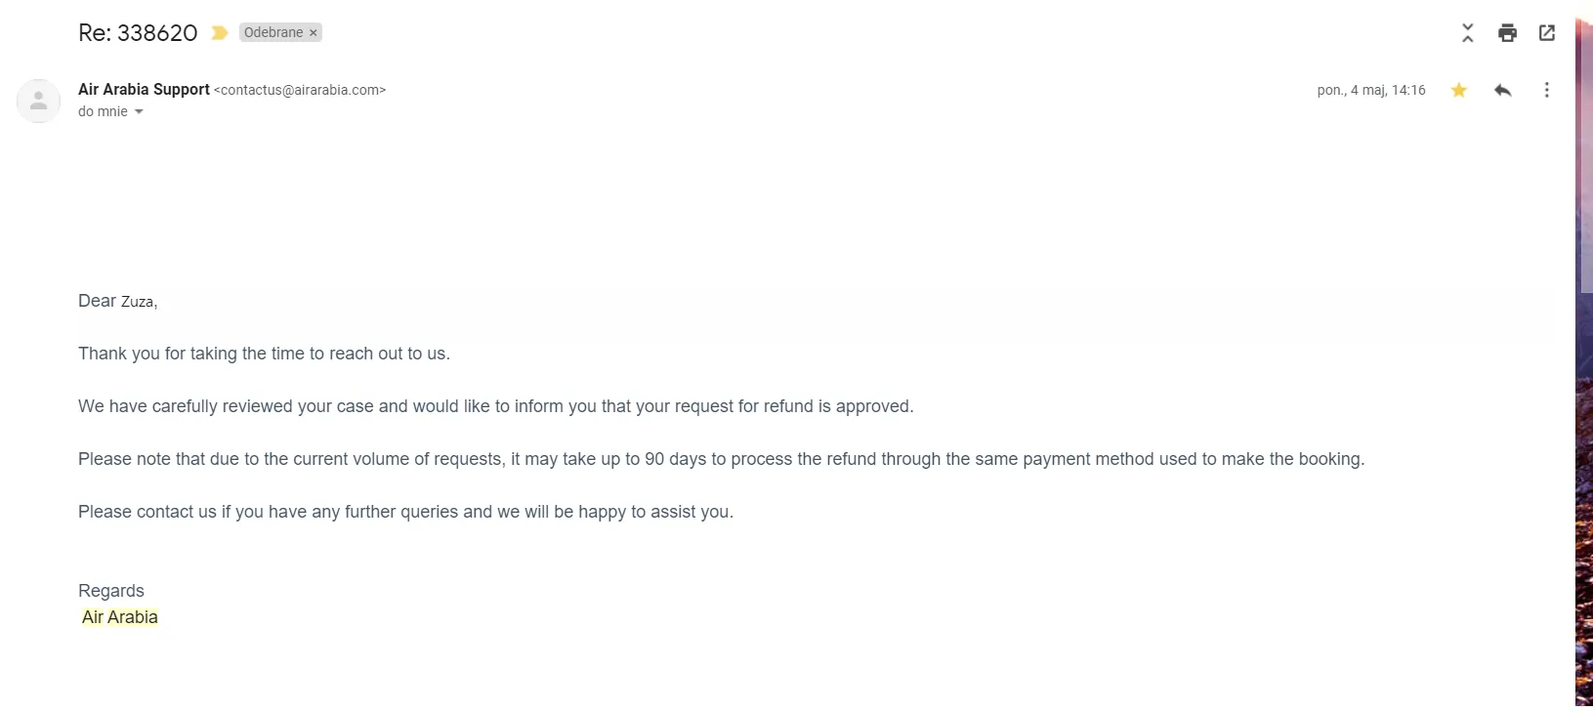Screen dimensions: 1593x711
Task: Toggle the yellow importance marker beside subject
Action: [220, 33]
